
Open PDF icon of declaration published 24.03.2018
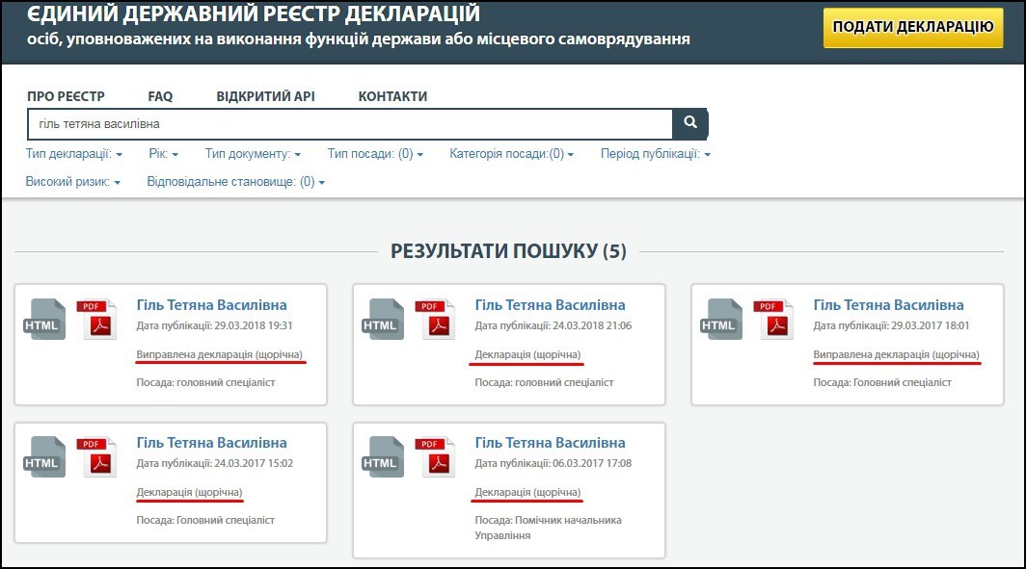435,320
